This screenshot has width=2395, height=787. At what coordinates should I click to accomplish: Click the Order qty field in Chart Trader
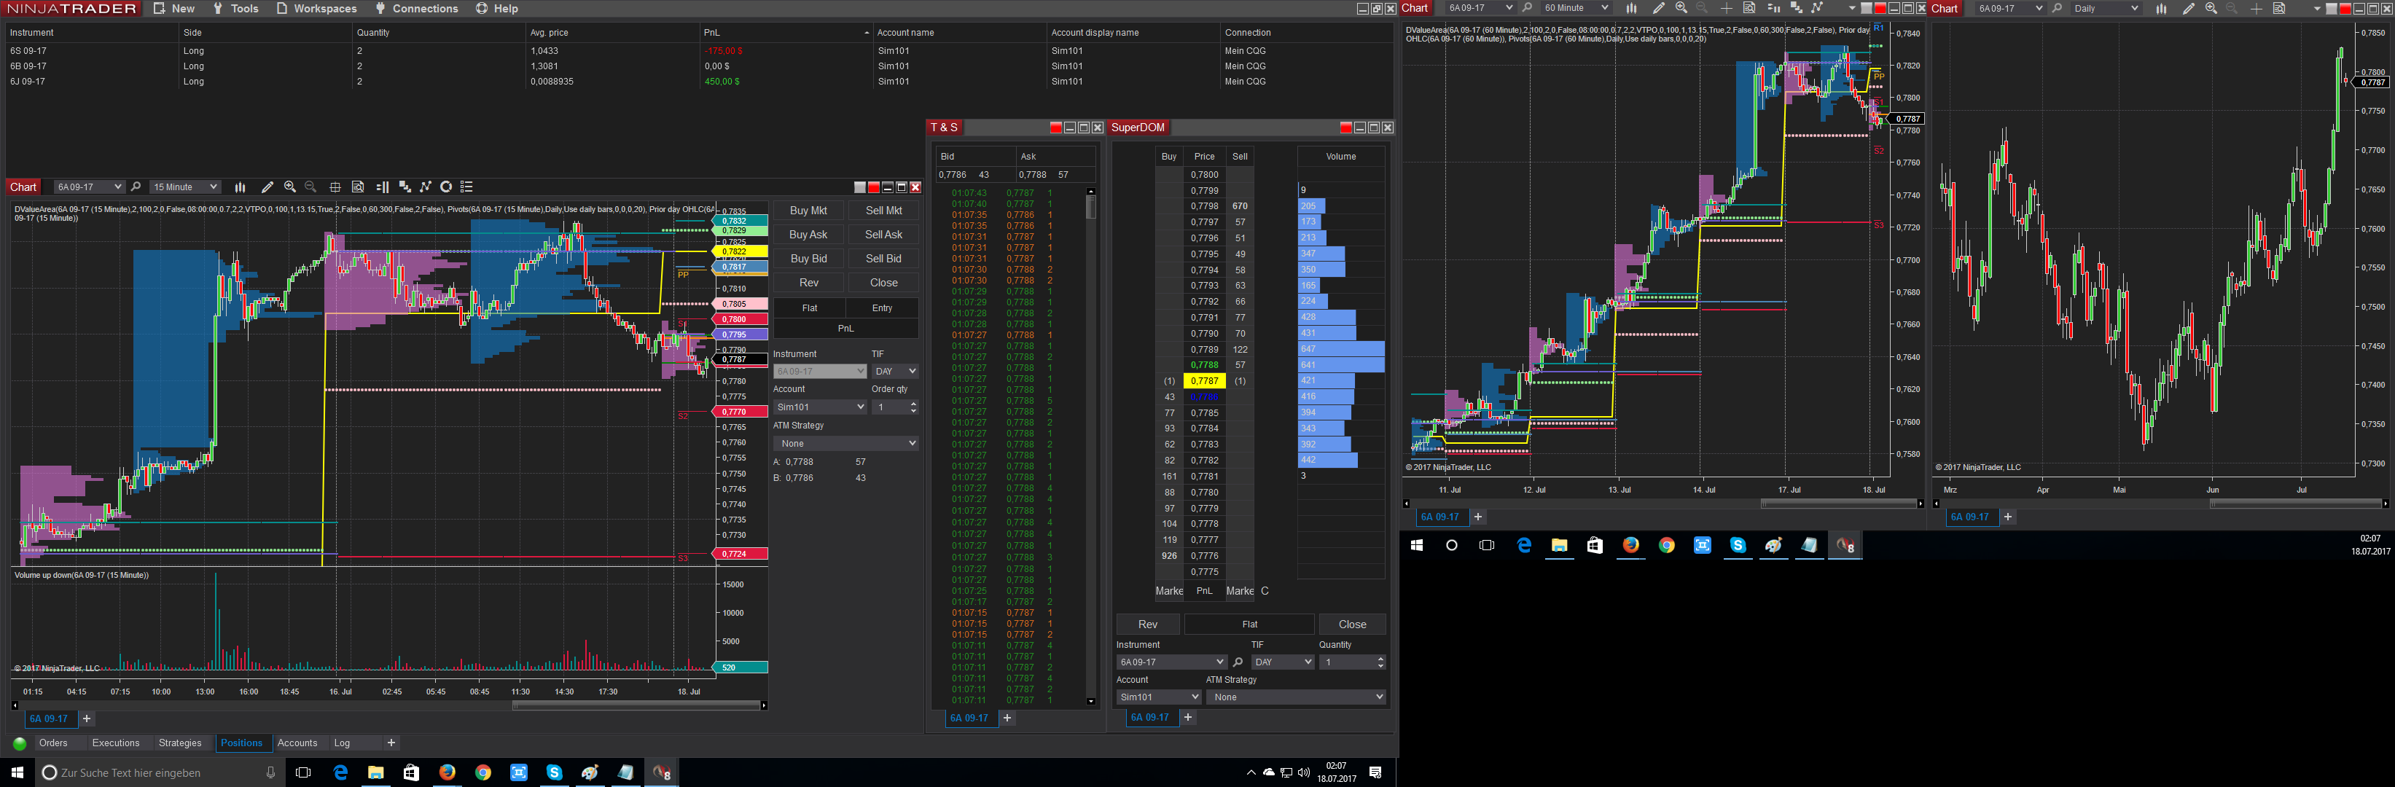click(x=894, y=407)
